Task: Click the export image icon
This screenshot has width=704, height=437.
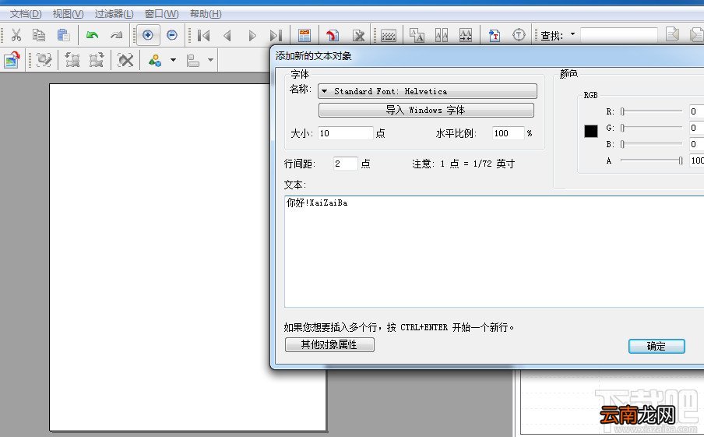Action: 12,60
